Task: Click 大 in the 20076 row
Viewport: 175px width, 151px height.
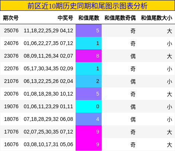Action: (169, 94)
